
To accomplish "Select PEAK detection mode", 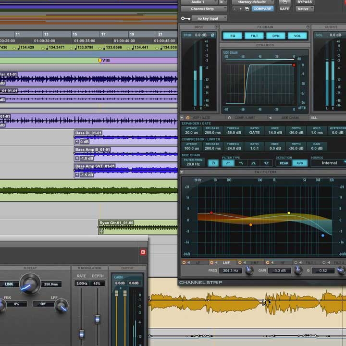I will coord(284,163).
